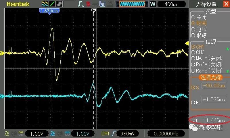Toggle CH1 20M bandwidth limit icon
Image resolution: width=230 pixels, height=138 pixels.
tap(14, 133)
